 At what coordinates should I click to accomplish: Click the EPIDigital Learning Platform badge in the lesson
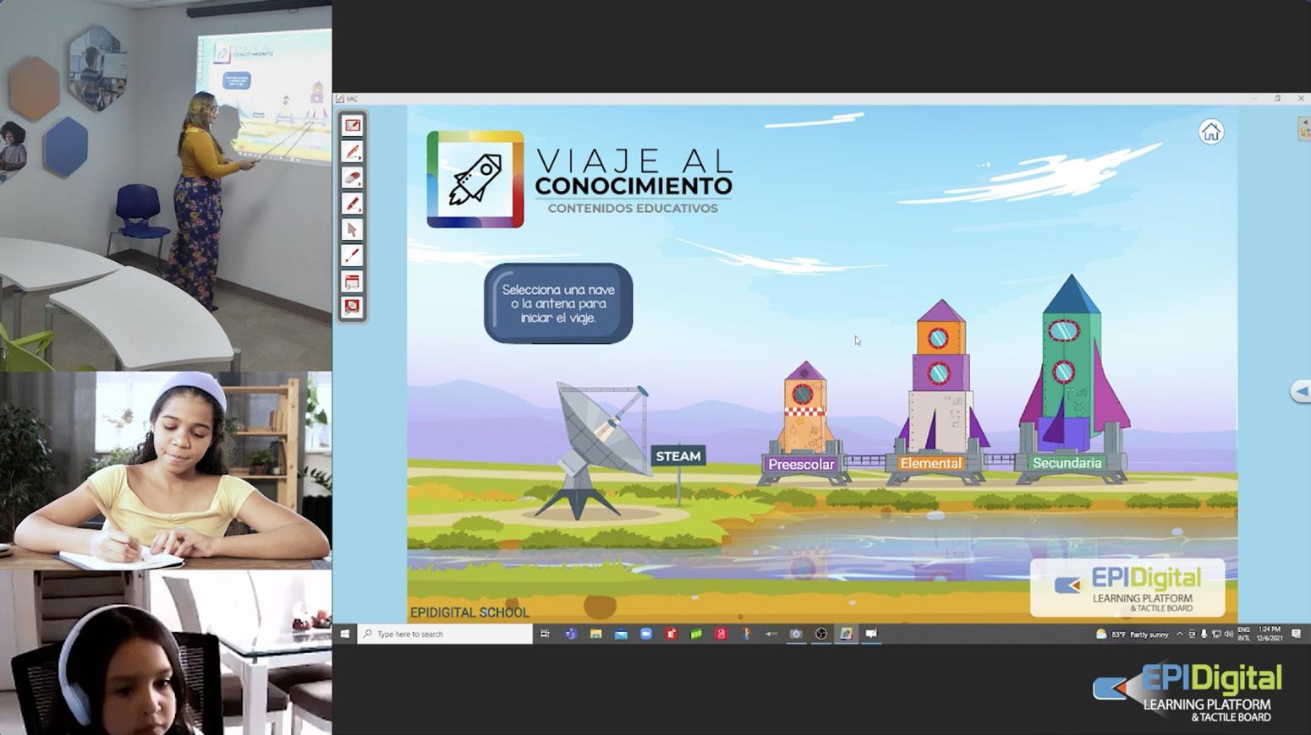[x=1127, y=587]
